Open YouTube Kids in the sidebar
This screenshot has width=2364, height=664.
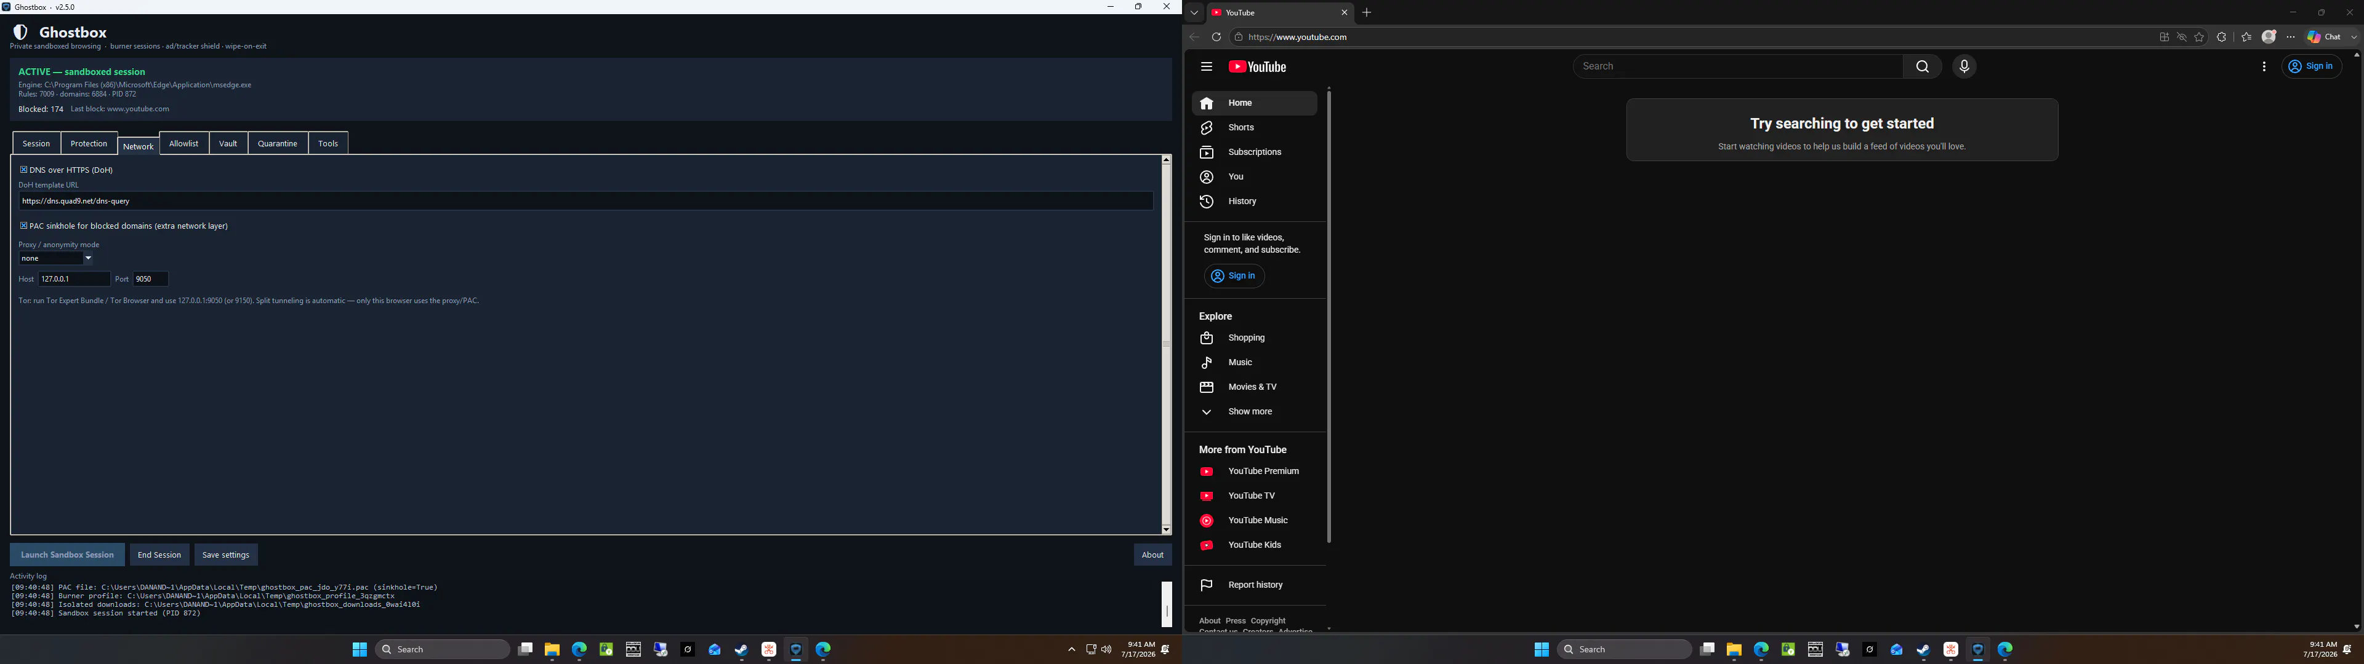pos(1253,546)
